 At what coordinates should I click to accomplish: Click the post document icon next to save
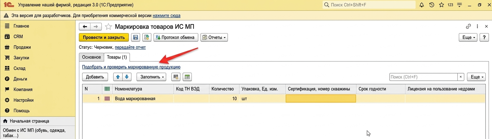[x=147, y=37]
